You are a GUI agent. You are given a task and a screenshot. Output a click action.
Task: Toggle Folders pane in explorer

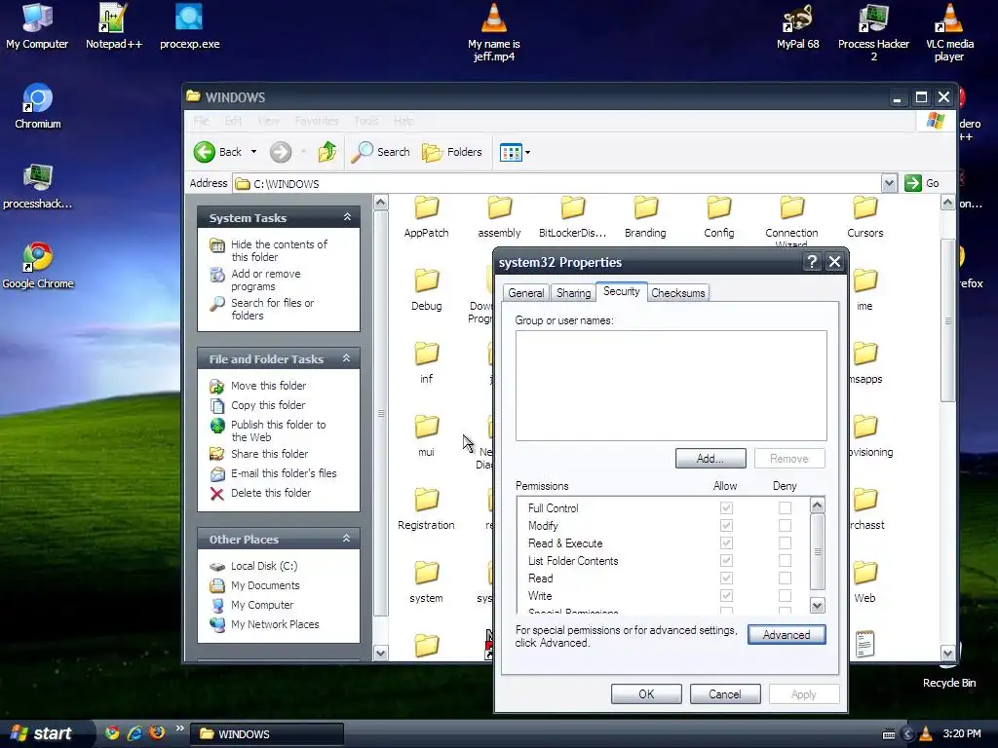(452, 152)
